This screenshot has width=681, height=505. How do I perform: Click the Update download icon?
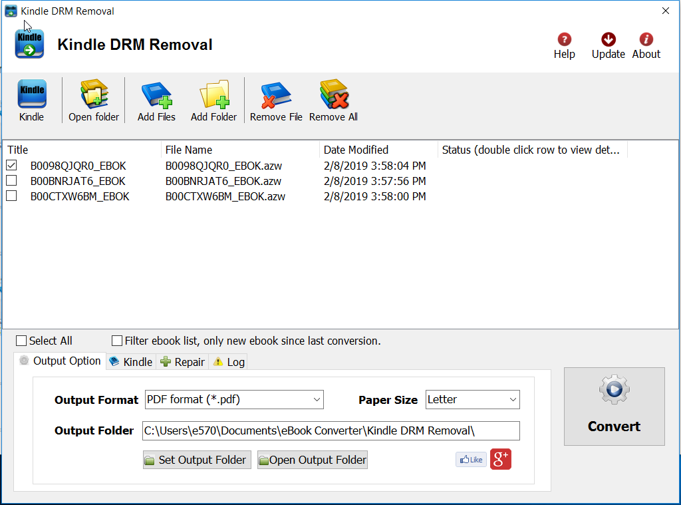(x=608, y=39)
